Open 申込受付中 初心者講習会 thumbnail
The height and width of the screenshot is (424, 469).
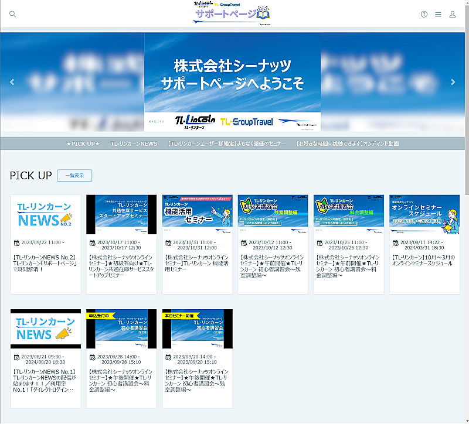point(121,329)
